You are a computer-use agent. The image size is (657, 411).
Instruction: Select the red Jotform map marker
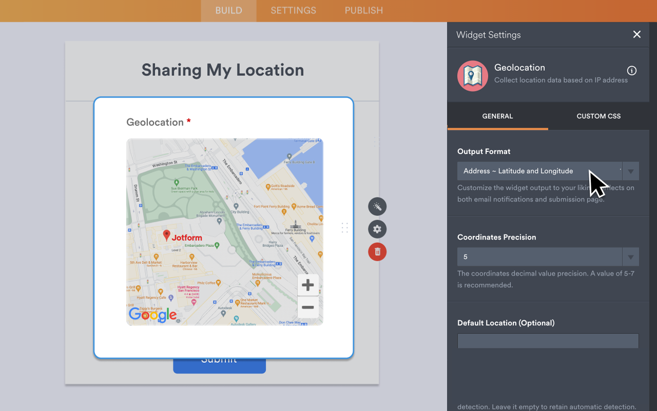click(x=167, y=236)
